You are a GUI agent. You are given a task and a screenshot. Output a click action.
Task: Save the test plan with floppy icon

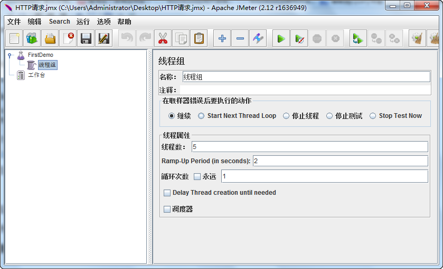pyautogui.click(x=86, y=38)
